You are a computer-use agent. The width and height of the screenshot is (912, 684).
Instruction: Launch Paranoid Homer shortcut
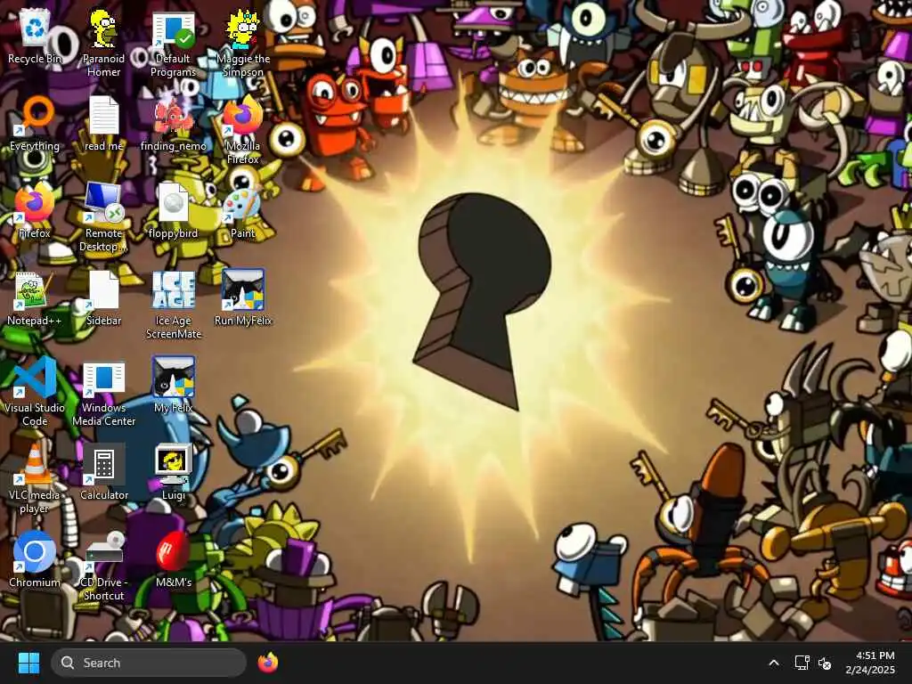pyautogui.click(x=103, y=43)
